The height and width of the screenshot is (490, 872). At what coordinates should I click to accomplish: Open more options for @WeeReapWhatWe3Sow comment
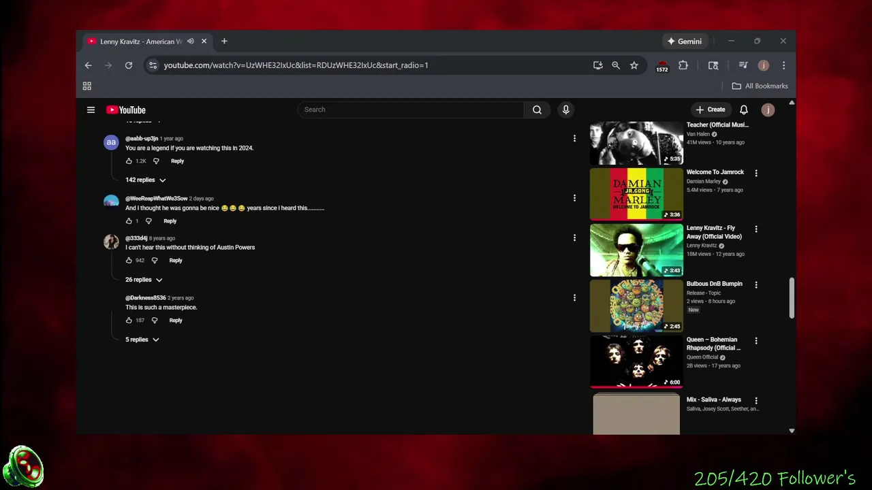pos(574,198)
